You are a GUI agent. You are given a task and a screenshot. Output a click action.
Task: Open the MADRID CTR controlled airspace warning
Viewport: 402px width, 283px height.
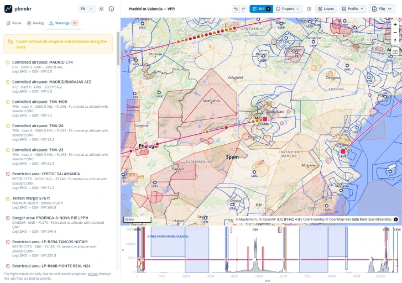point(59,67)
